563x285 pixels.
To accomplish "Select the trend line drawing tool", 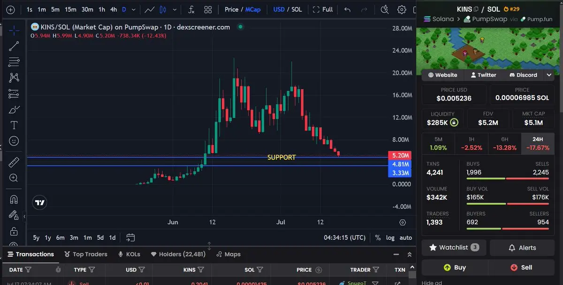I will click(x=14, y=46).
